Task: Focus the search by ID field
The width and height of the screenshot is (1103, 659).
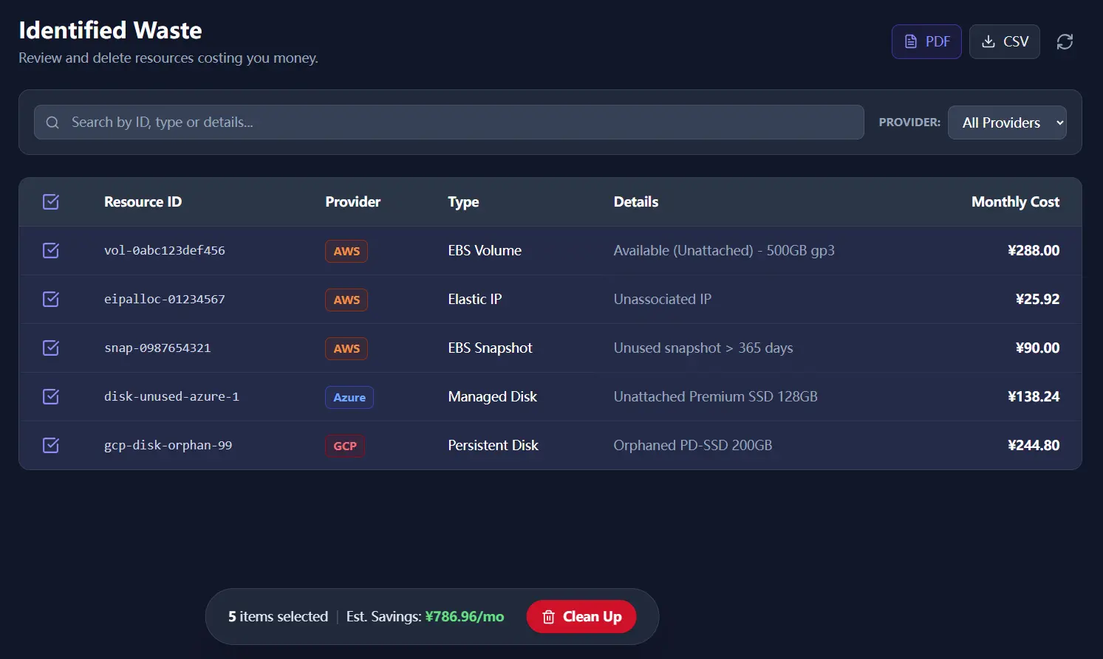Action: click(x=449, y=123)
